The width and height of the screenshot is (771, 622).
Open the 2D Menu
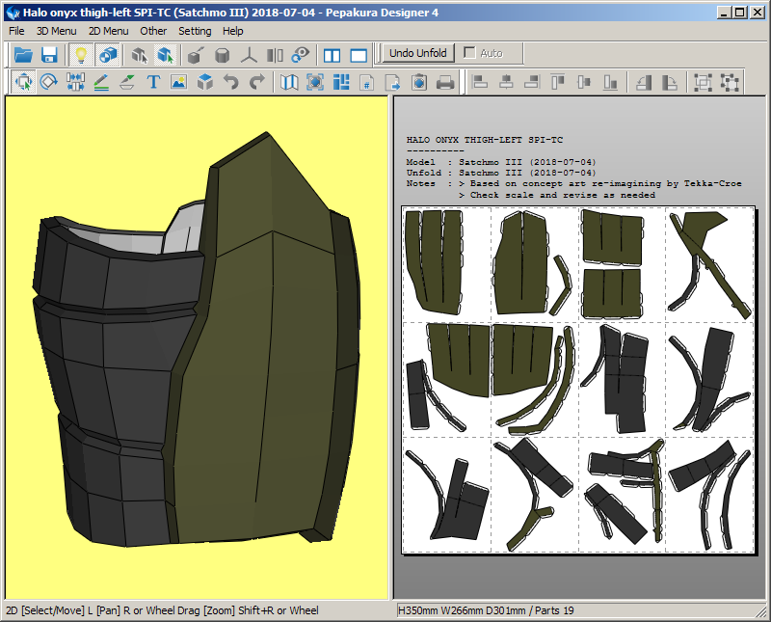(108, 31)
